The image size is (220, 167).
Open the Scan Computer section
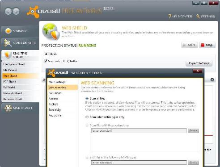(20, 43)
